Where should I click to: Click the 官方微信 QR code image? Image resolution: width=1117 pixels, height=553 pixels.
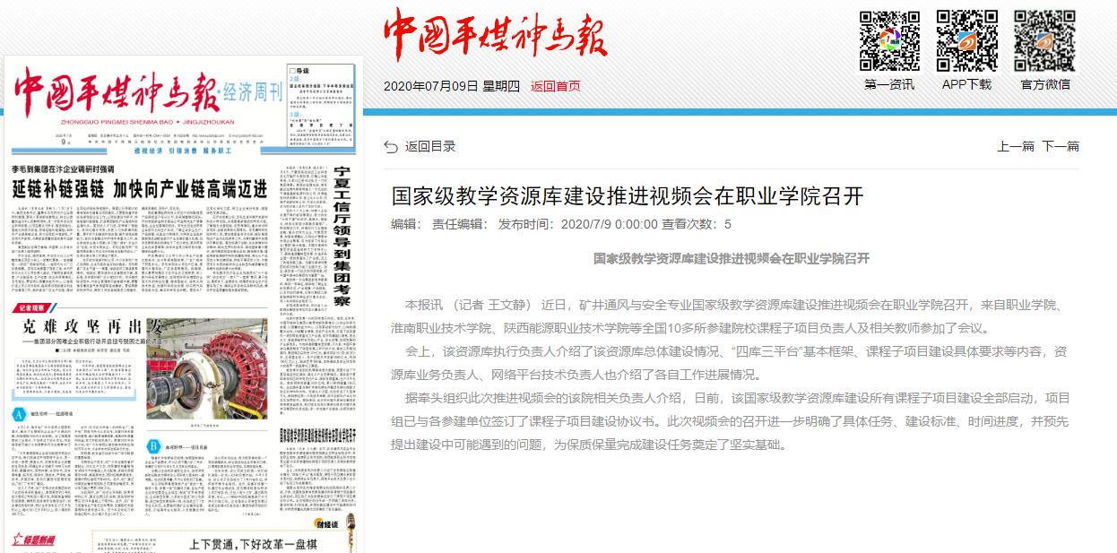point(1044,40)
